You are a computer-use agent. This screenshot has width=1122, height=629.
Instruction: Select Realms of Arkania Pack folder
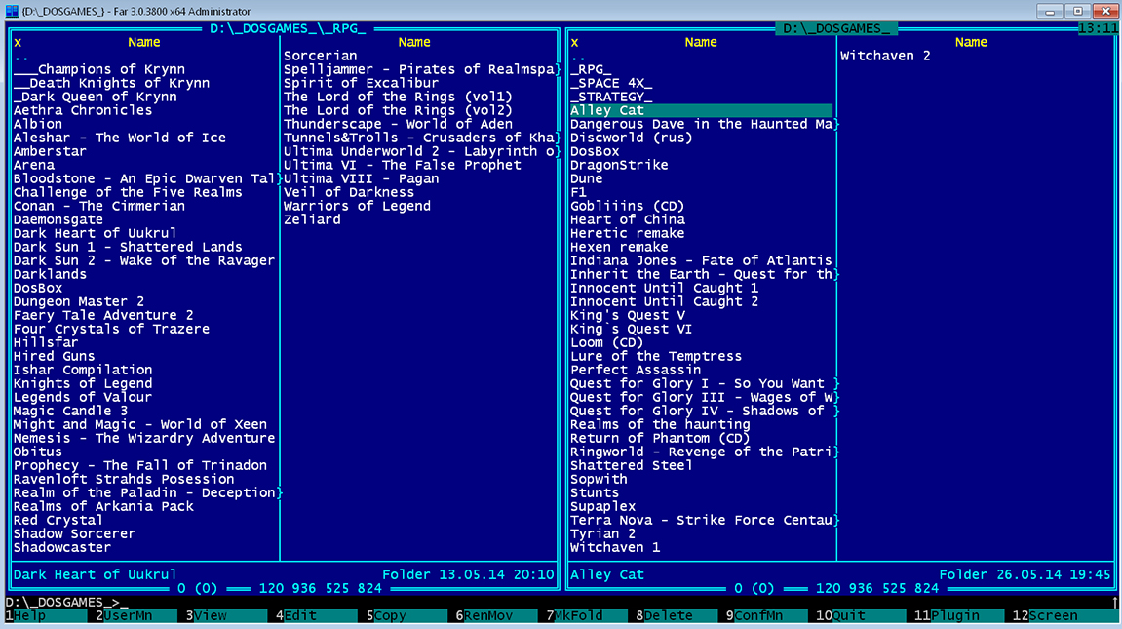click(103, 507)
